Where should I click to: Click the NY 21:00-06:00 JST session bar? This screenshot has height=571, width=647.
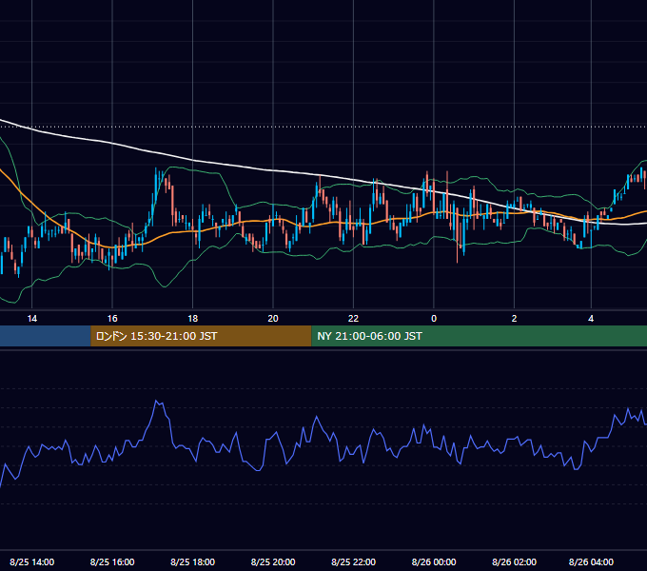click(x=479, y=336)
